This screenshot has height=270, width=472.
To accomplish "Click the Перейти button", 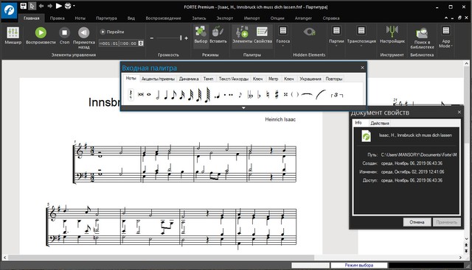I will pyautogui.click(x=112, y=32).
